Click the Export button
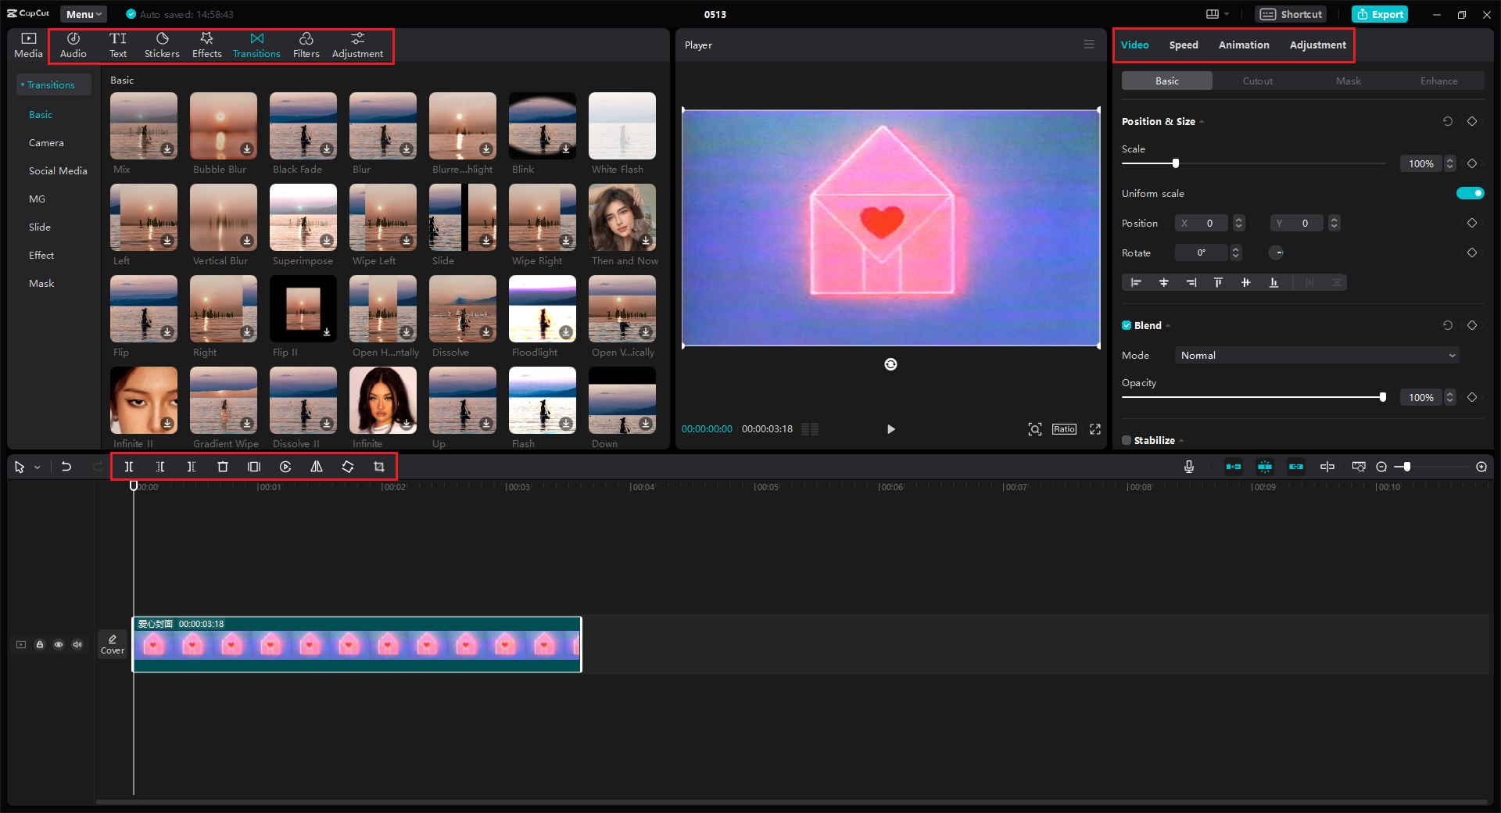The height and width of the screenshot is (813, 1501). coord(1379,14)
